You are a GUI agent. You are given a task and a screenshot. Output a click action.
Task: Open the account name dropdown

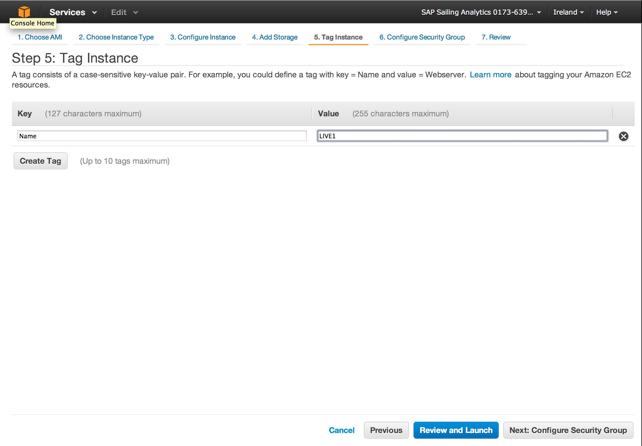point(481,12)
